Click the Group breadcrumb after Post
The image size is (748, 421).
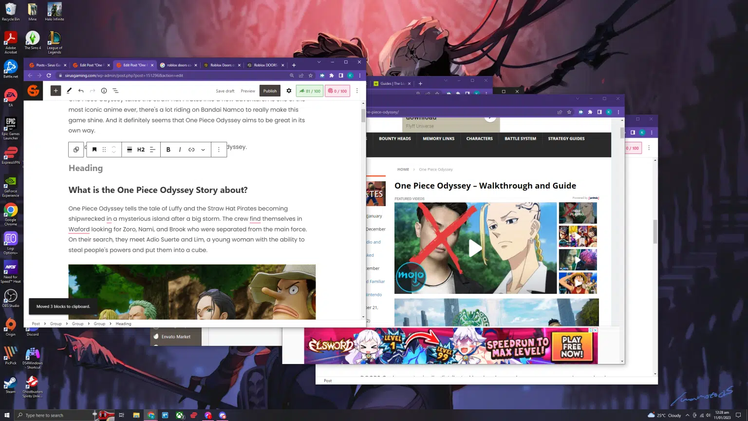tap(56, 324)
